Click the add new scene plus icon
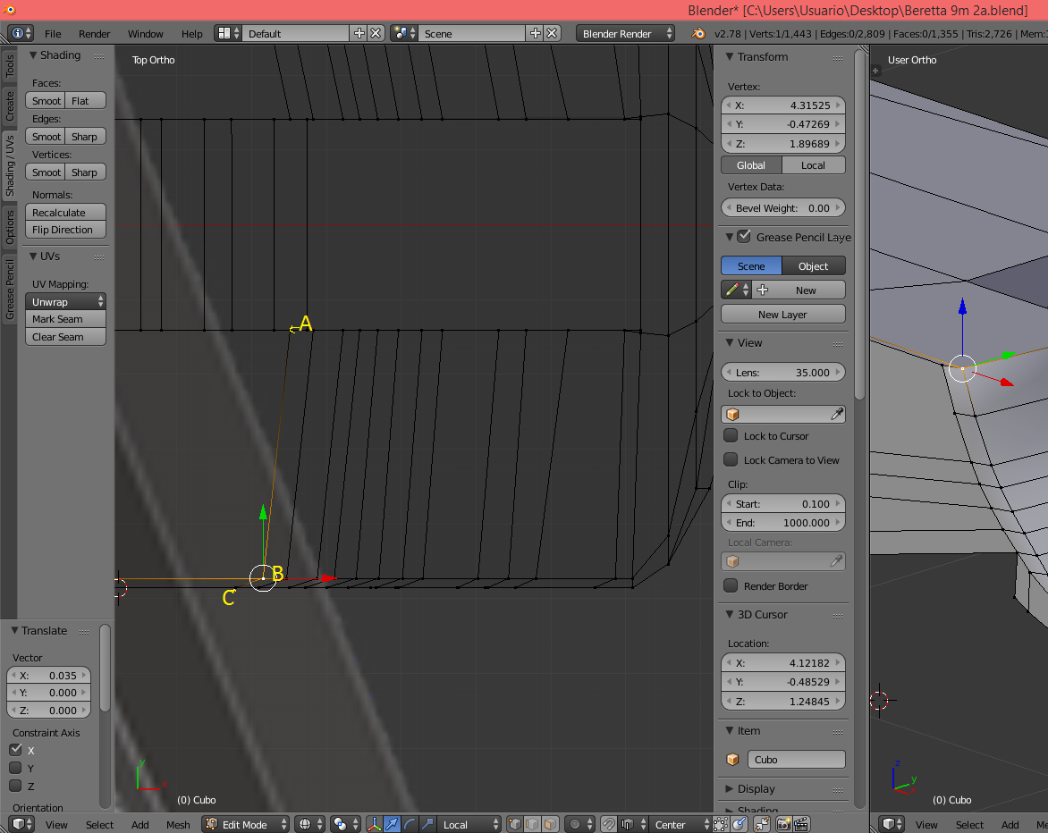This screenshot has height=833, width=1048. tap(535, 33)
